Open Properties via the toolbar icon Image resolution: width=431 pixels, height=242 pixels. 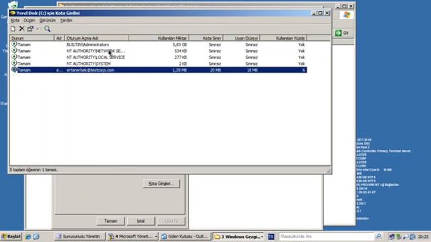30,29
